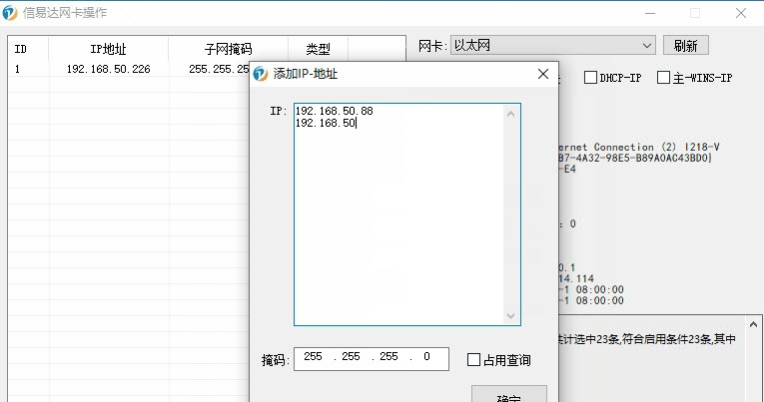Click the second octet 255 of 掩码
Image resolution: width=764 pixels, height=402 pixels.
coord(351,357)
